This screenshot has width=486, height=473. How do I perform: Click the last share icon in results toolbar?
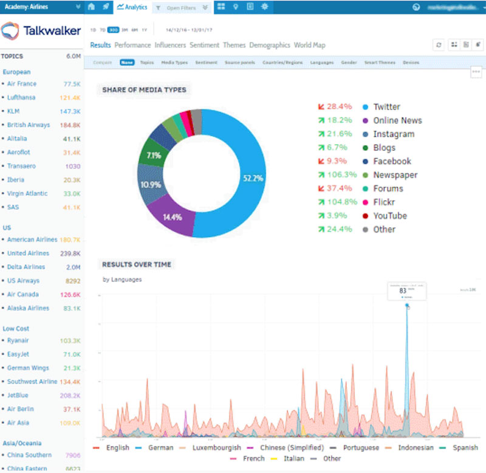click(x=478, y=44)
